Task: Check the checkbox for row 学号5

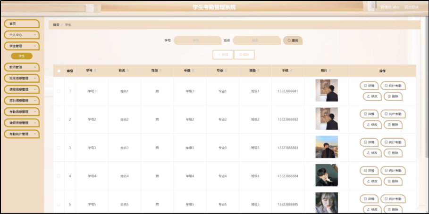Action: point(58,205)
